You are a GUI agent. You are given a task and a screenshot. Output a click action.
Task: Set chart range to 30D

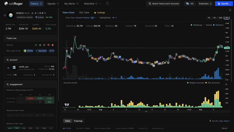[220, 18]
